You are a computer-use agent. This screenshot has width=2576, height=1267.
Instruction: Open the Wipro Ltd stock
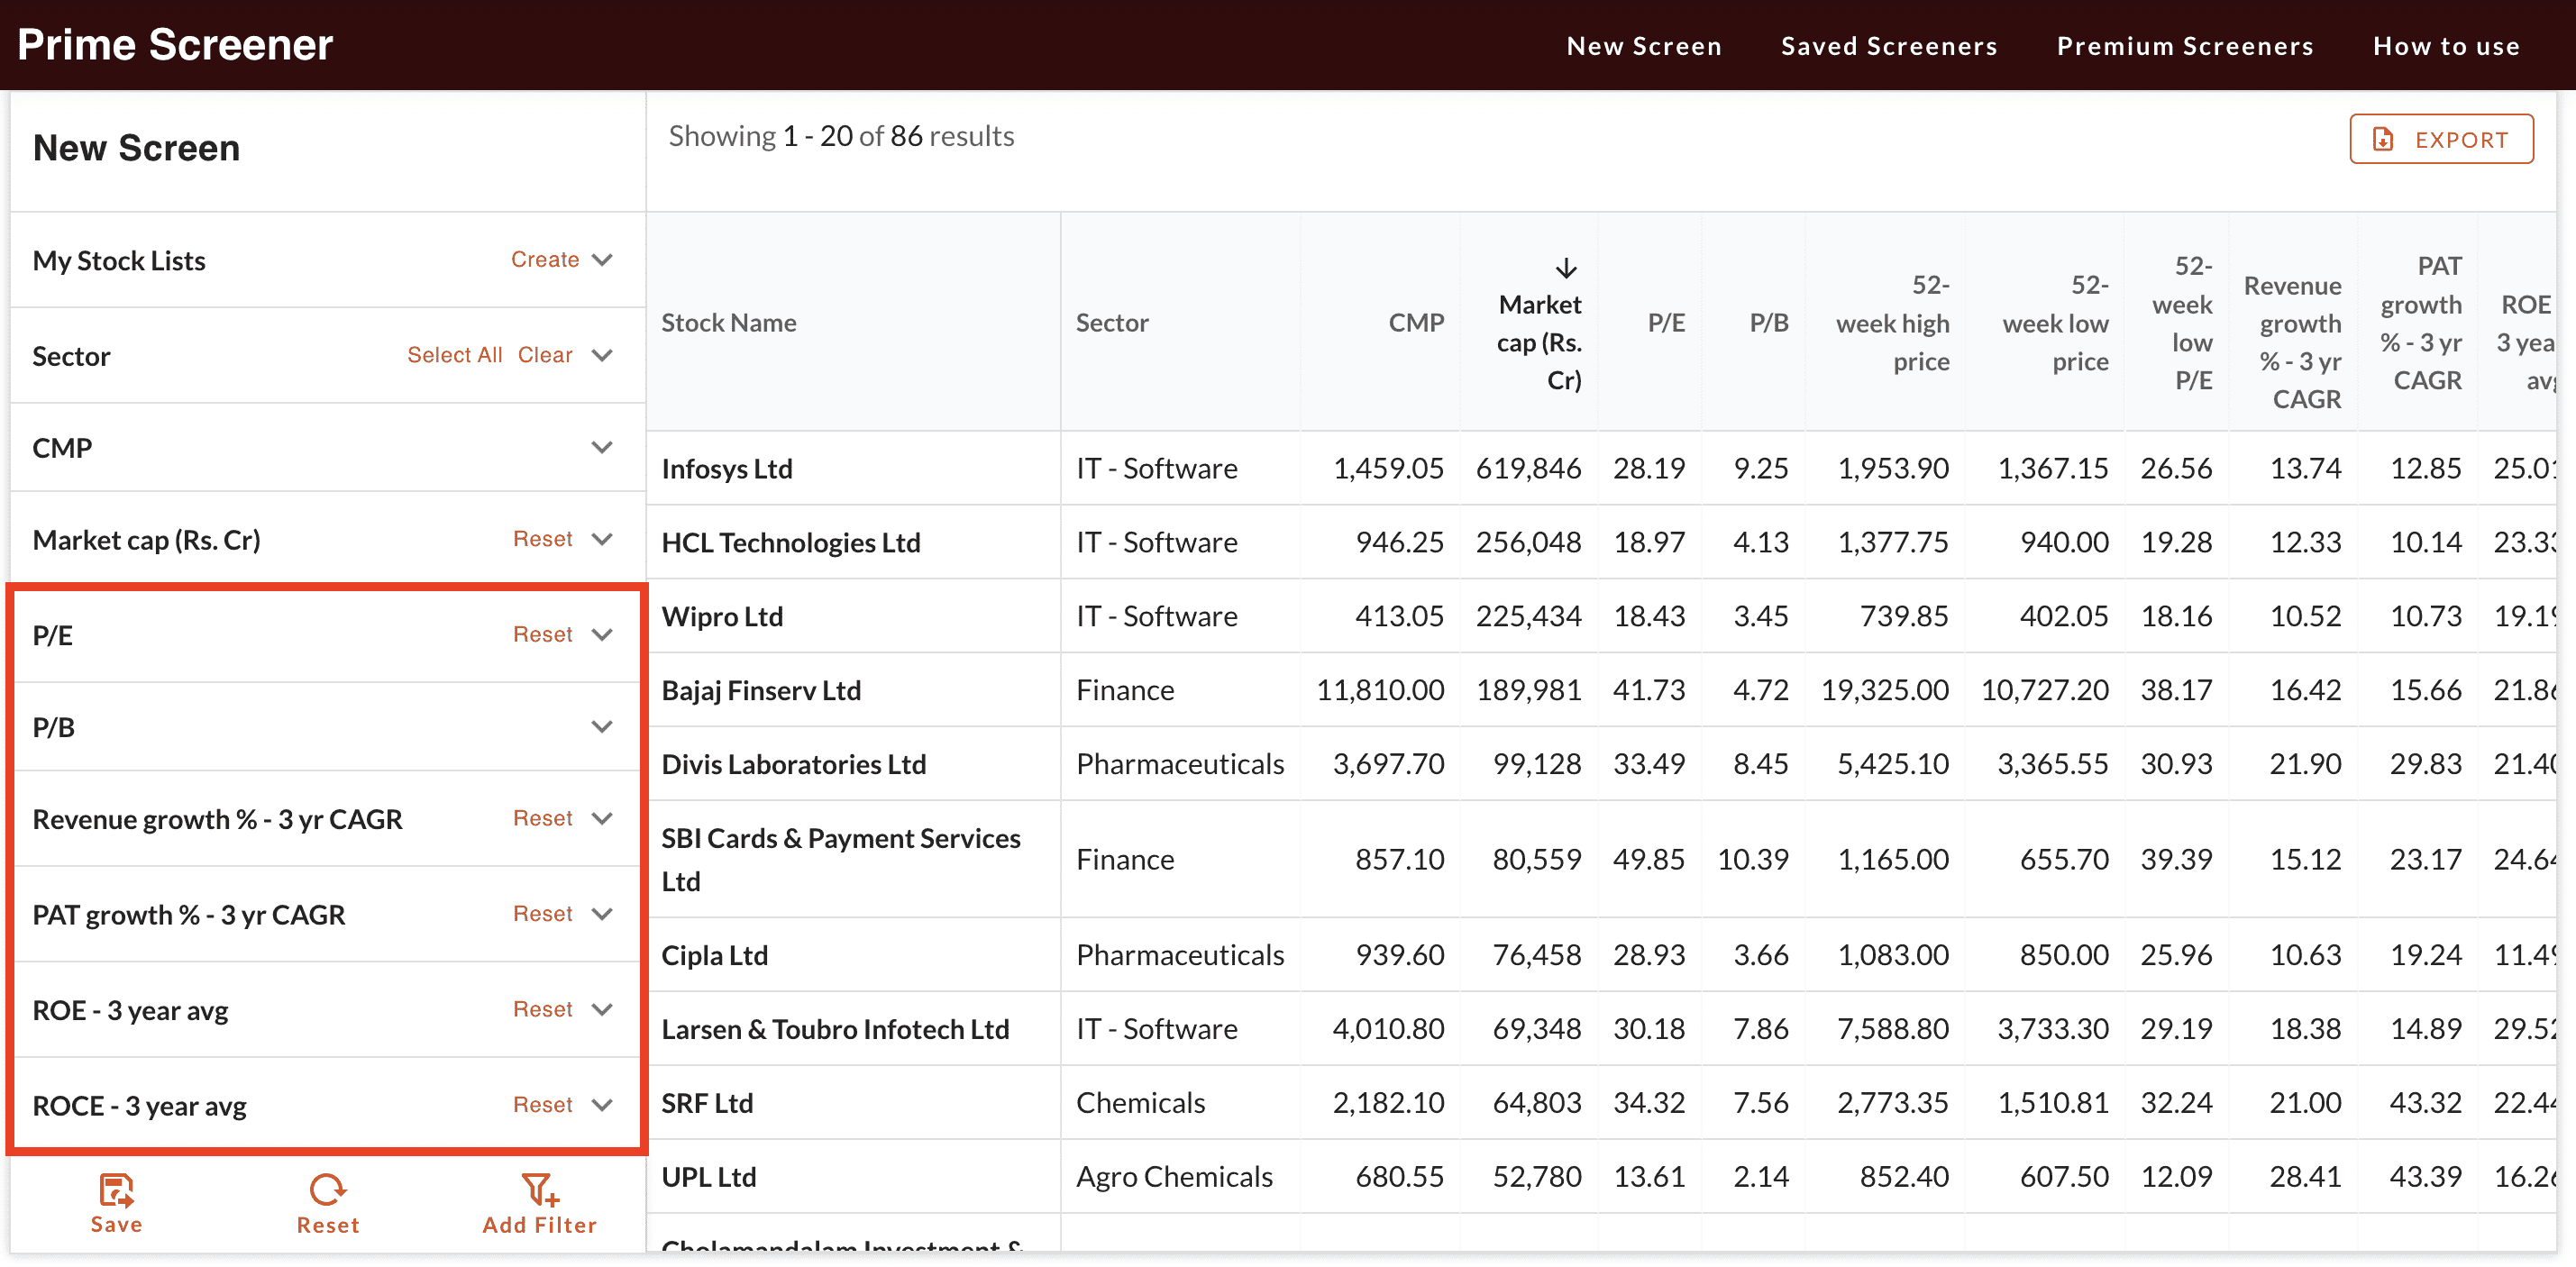click(722, 616)
